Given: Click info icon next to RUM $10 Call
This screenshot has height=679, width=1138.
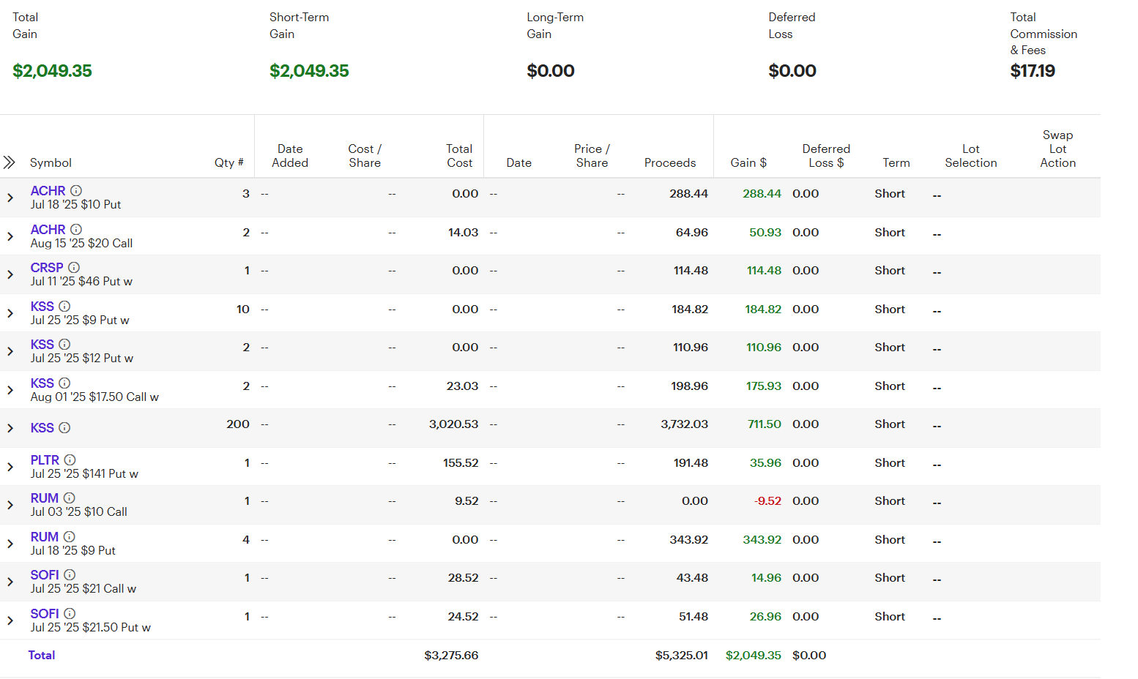Looking at the screenshot, I should pos(70,498).
